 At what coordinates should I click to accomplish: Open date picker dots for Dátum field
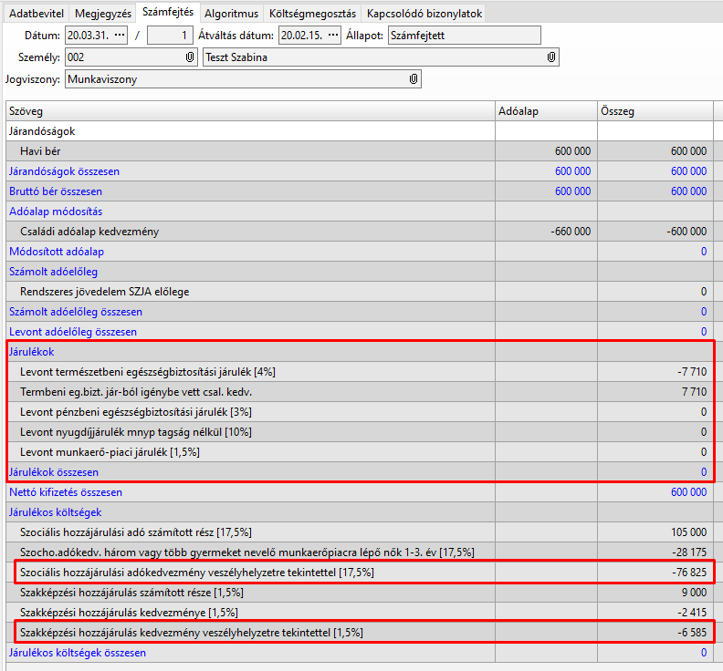pyautogui.click(x=120, y=36)
